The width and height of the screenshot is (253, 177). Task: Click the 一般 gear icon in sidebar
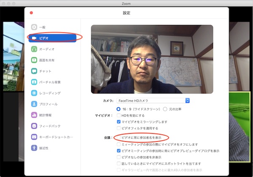coord(34,27)
